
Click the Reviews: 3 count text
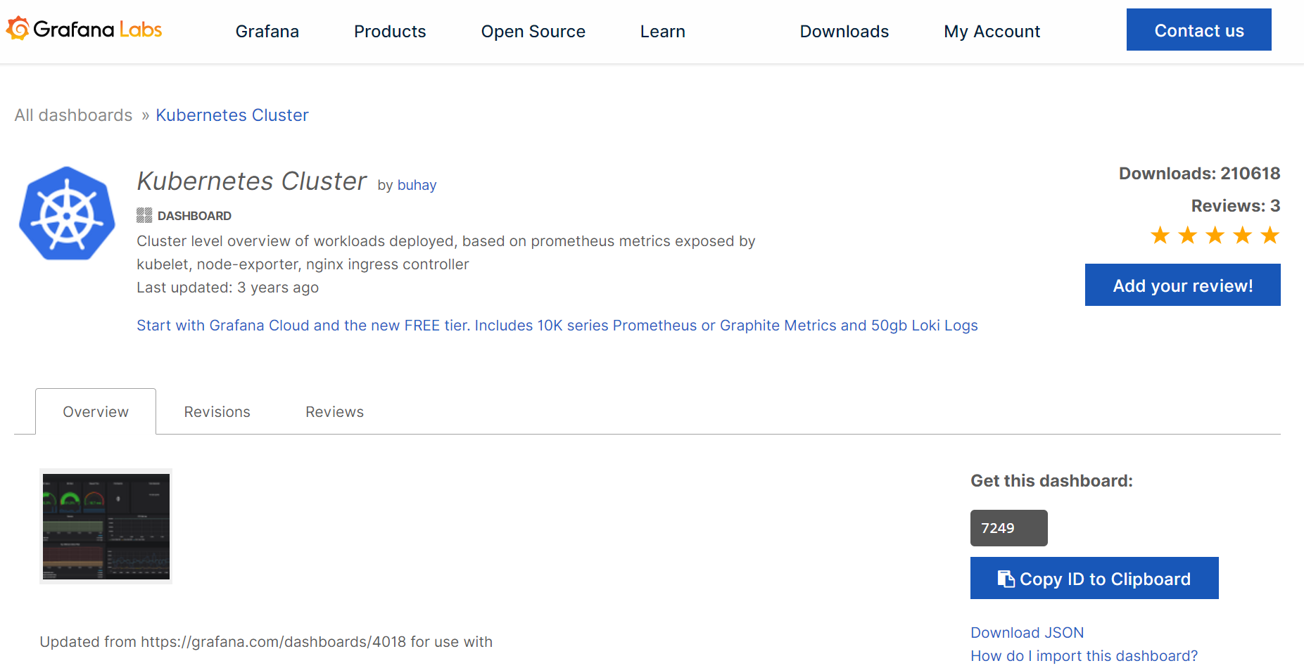(x=1236, y=206)
